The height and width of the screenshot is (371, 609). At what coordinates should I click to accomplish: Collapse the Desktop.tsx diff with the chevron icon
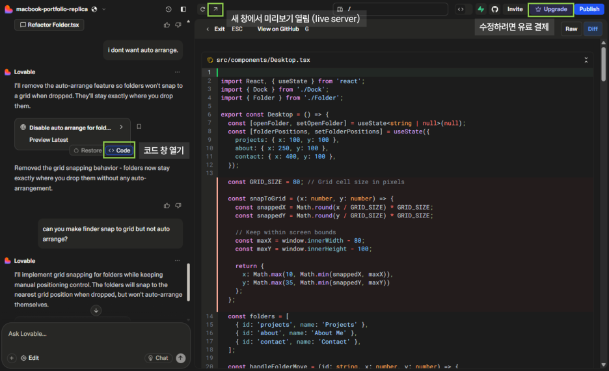(586, 60)
